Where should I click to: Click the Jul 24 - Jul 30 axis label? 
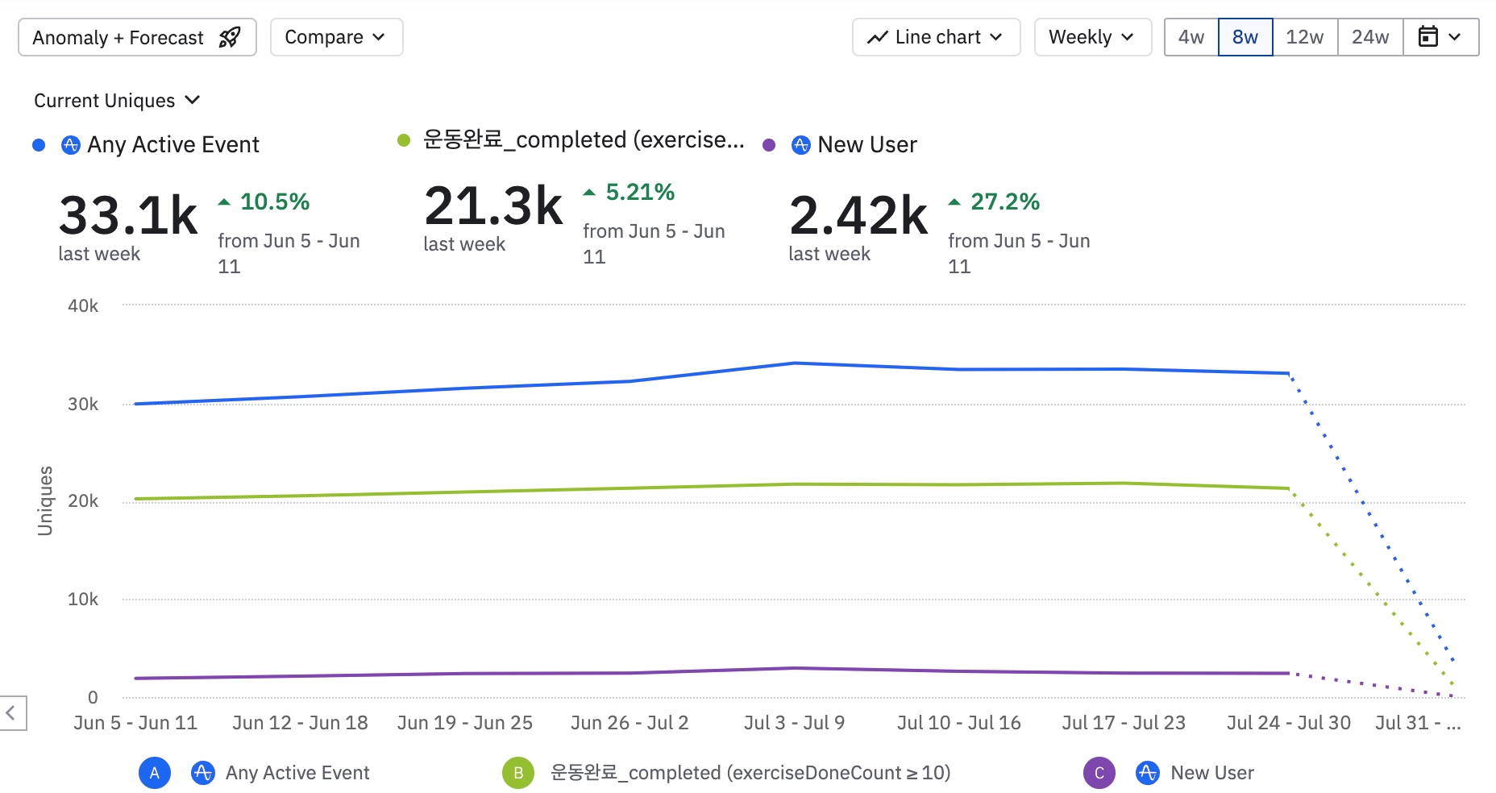(1288, 723)
